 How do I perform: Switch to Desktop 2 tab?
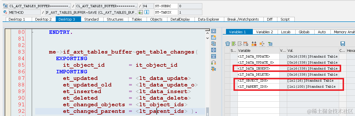point(43,19)
